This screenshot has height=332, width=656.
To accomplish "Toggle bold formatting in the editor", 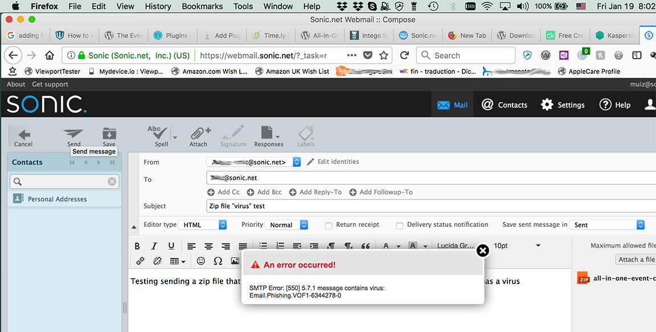I will [137, 246].
